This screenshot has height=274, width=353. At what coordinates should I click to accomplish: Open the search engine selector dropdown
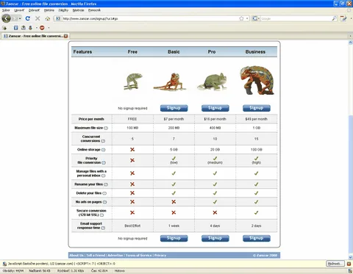[256, 18]
